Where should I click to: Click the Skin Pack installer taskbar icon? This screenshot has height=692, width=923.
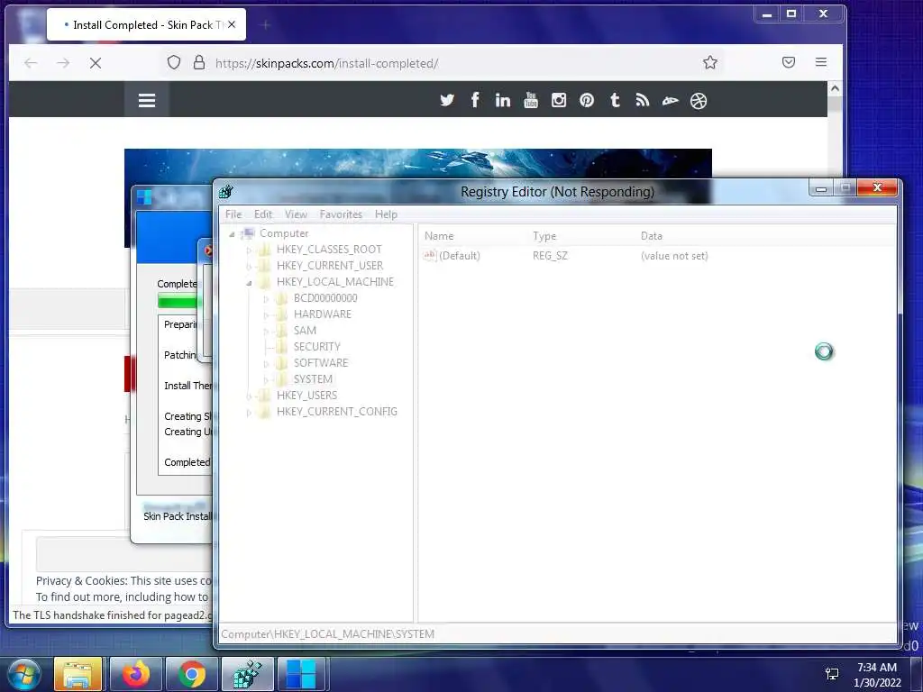(300, 674)
